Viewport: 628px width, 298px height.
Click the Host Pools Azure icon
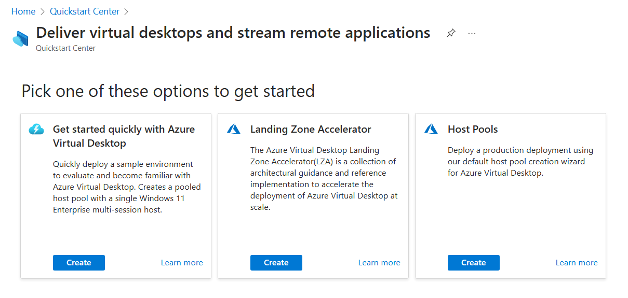431,130
